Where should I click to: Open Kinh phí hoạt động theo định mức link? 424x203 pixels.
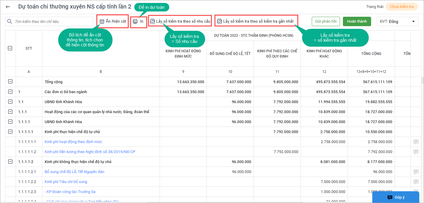pos(73,142)
